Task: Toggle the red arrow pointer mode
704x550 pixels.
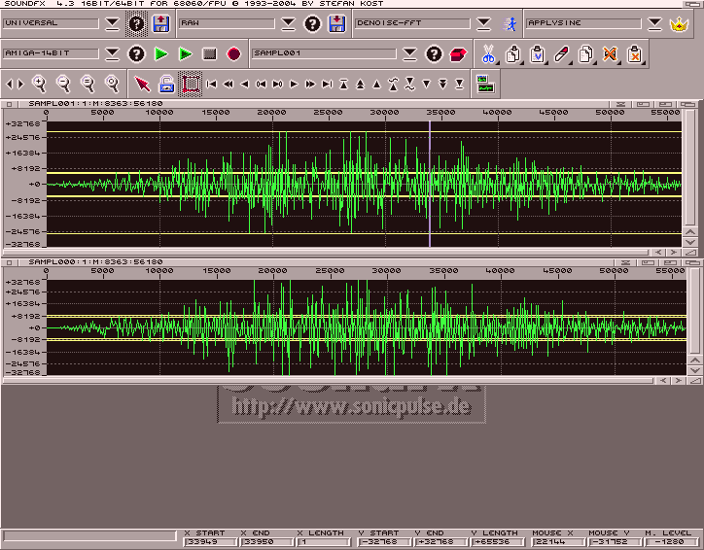Action: [x=142, y=84]
